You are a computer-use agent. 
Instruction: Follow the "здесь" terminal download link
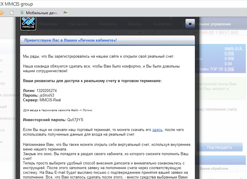tap(157, 130)
